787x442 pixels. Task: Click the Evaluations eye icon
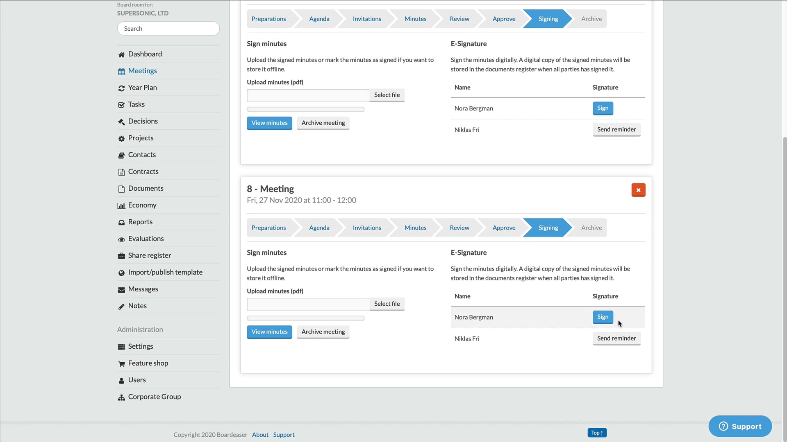(x=121, y=239)
